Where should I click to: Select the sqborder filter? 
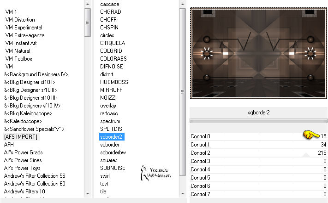tap(110, 145)
